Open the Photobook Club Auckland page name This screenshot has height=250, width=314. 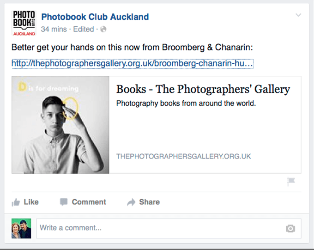pyautogui.click(x=95, y=17)
